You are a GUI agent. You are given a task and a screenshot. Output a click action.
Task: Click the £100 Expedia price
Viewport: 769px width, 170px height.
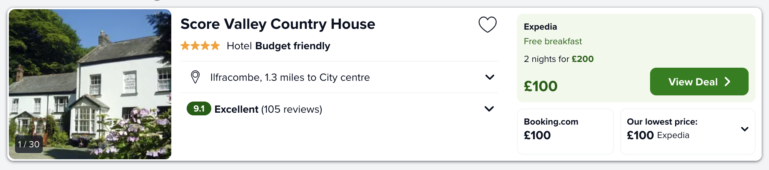(x=540, y=86)
